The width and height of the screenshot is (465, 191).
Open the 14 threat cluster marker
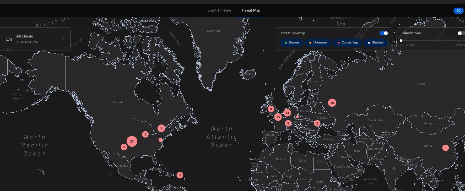[x=287, y=113]
